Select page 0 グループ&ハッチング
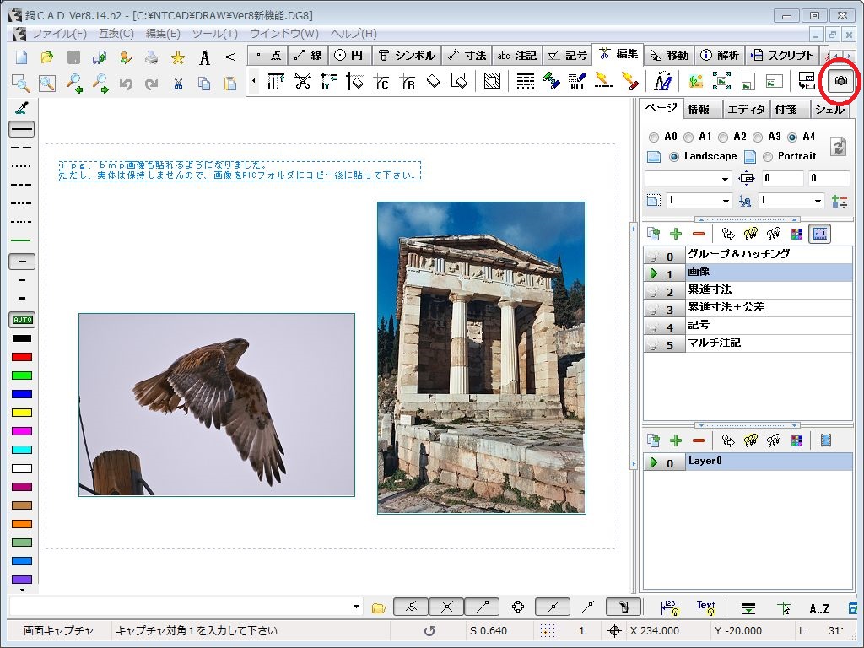This screenshot has height=648, width=864. [748, 255]
